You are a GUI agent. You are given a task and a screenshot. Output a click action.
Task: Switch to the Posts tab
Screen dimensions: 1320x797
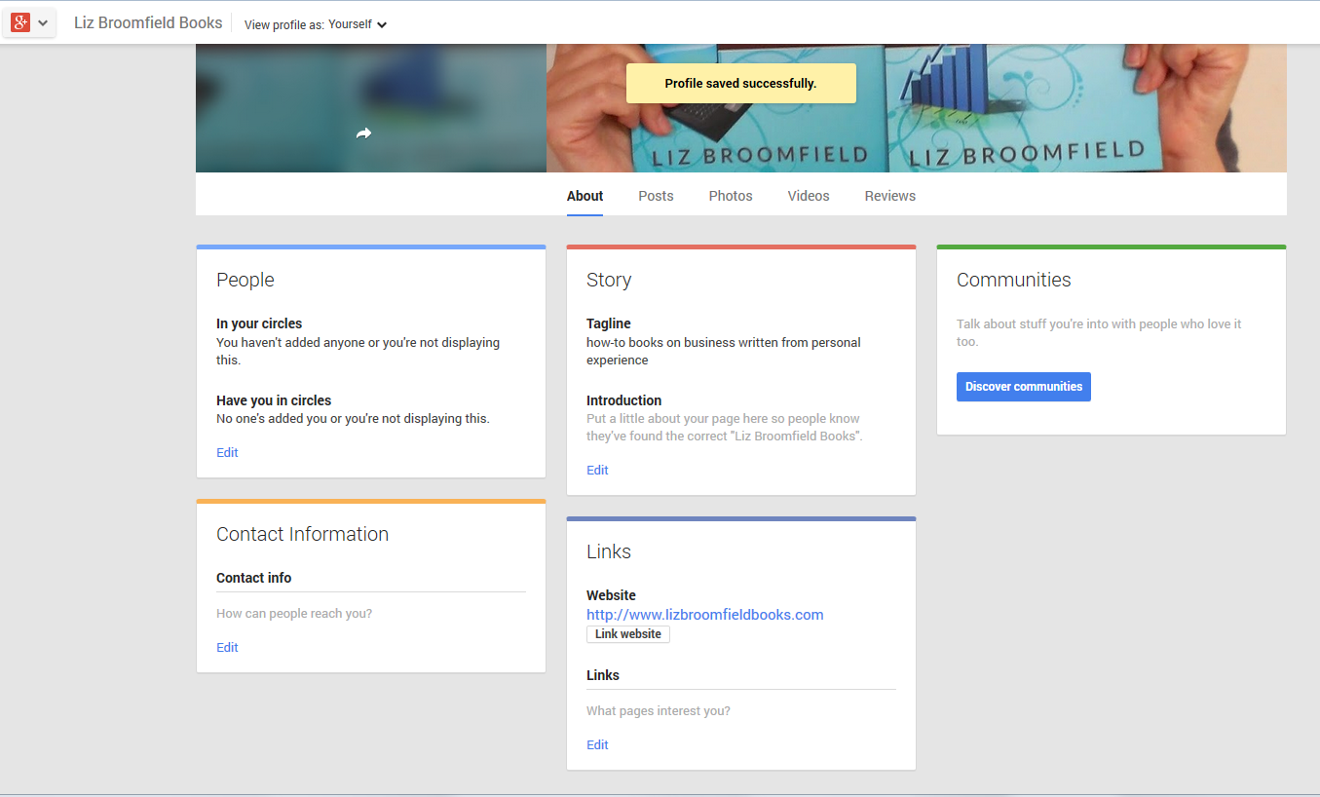click(x=656, y=196)
